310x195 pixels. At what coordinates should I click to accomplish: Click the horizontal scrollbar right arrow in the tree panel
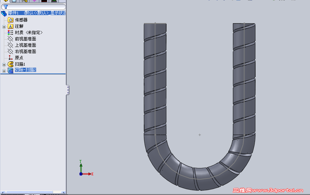[x=63, y=193]
